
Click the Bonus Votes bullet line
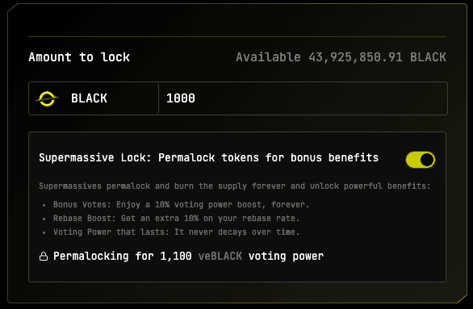click(x=181, y=205)
